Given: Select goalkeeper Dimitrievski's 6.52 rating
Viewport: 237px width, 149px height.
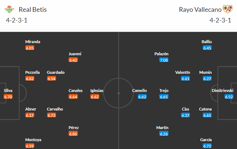Looking at the screenshot, I should [x=229, y=97].
